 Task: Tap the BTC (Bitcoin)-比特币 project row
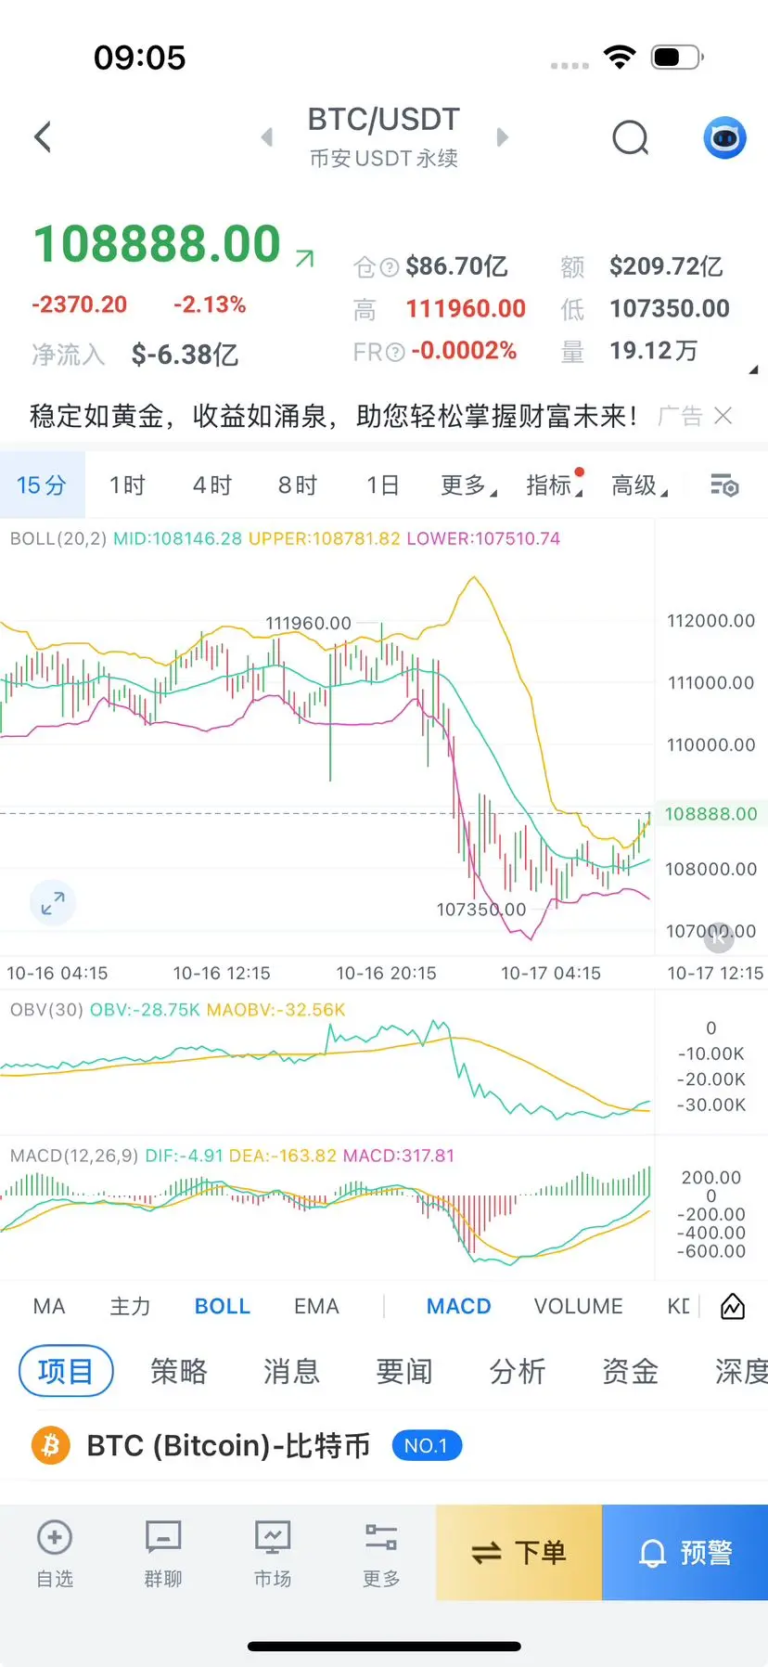pos(384,1445)
